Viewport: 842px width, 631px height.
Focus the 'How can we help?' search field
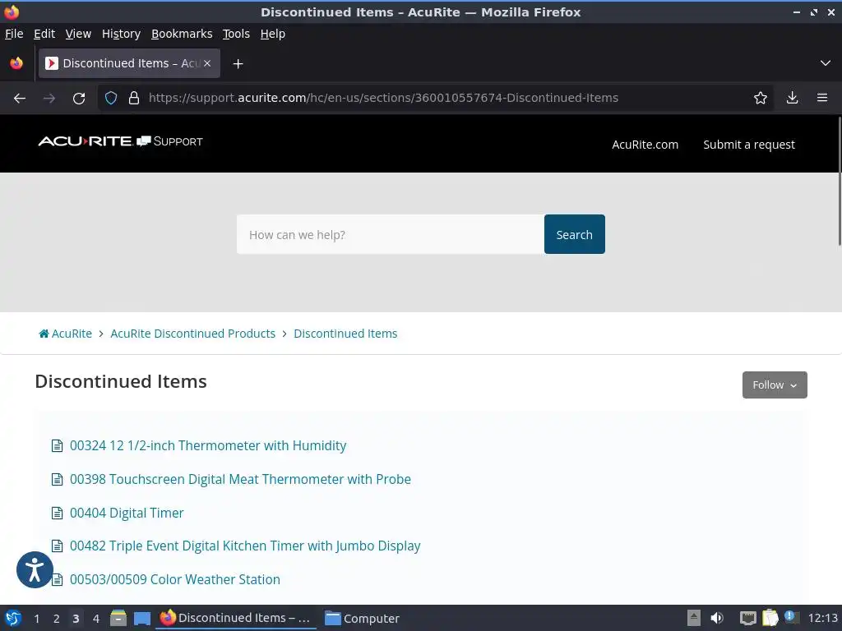pyautogui.click(x=391, y=234)
